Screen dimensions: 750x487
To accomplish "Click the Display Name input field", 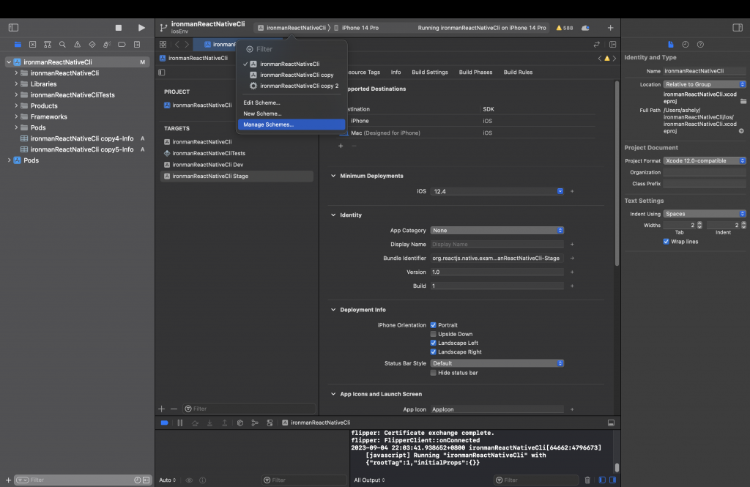I will 497,244.
